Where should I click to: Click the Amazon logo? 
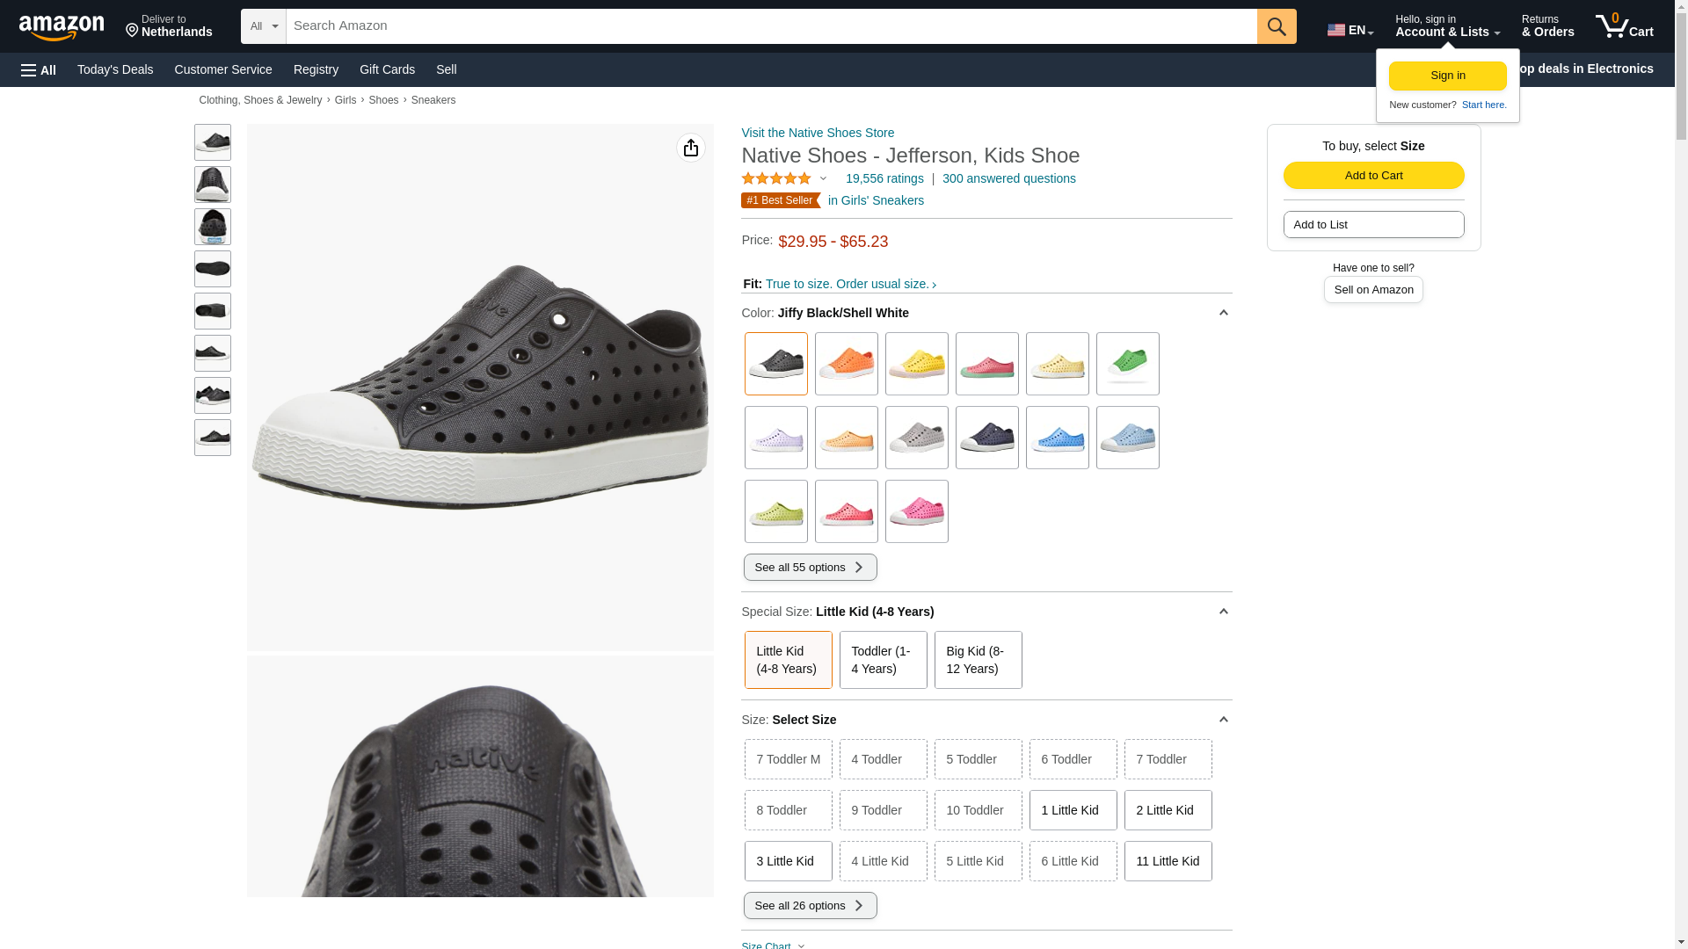click(x=62, y=27)
